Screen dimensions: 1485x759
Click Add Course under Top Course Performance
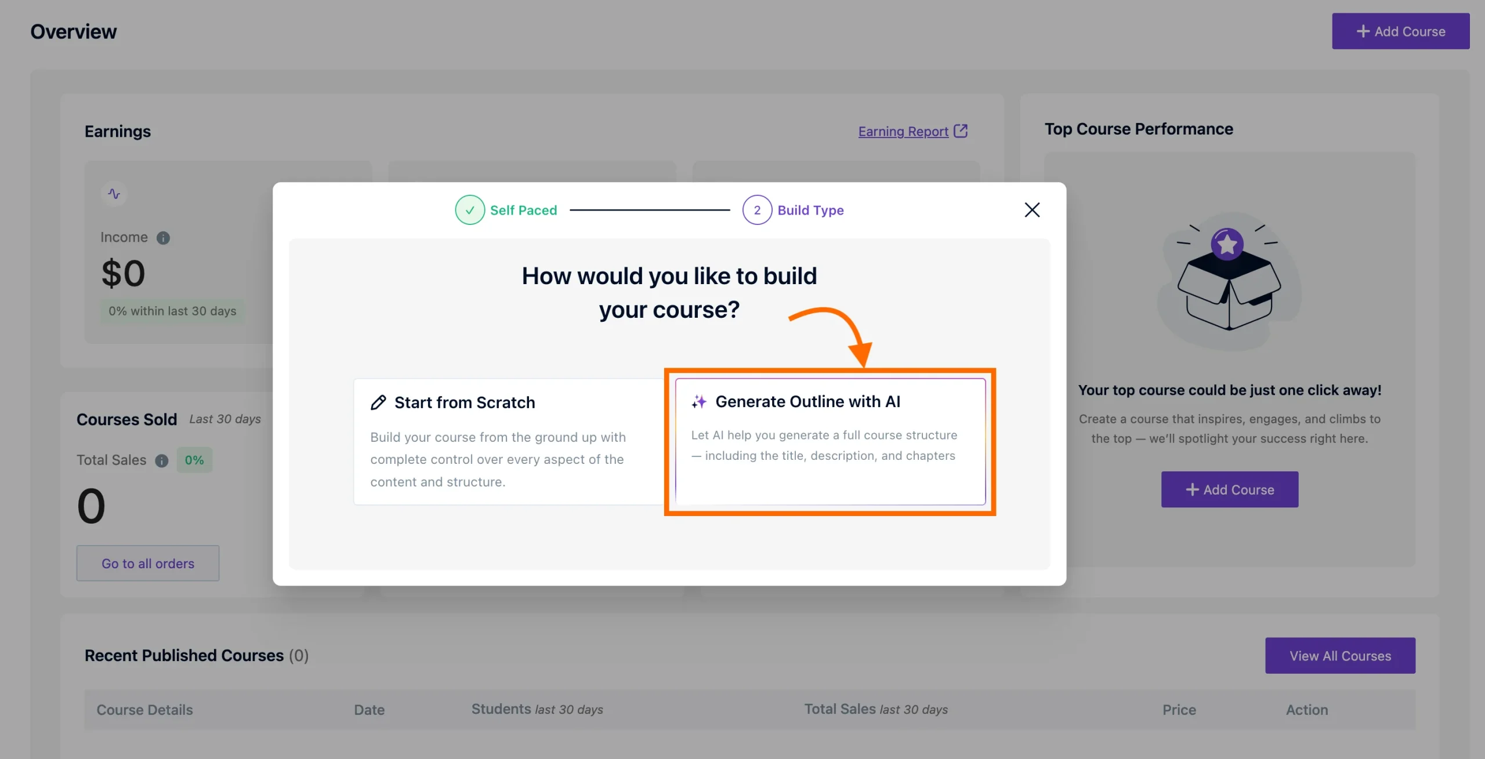1230,489
